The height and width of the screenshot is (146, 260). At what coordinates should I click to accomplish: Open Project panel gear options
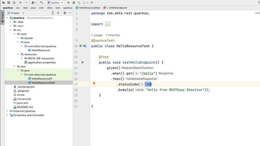[65, 13]
